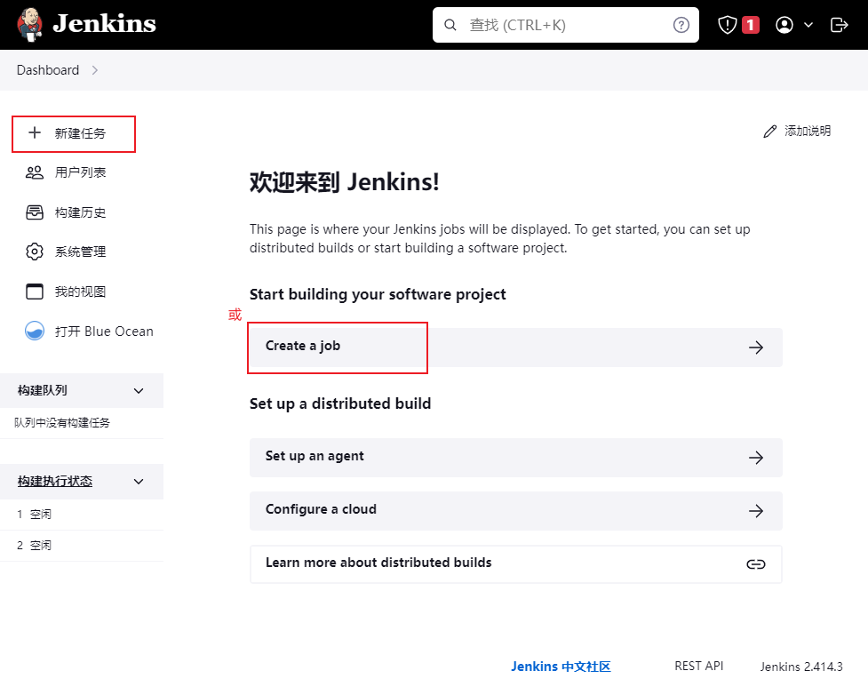Open 构建历史 sidebar item
This screenshot has height=695, width=868.
click(80, 212)
